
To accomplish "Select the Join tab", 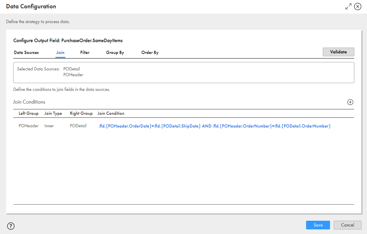I will (60, 53).
